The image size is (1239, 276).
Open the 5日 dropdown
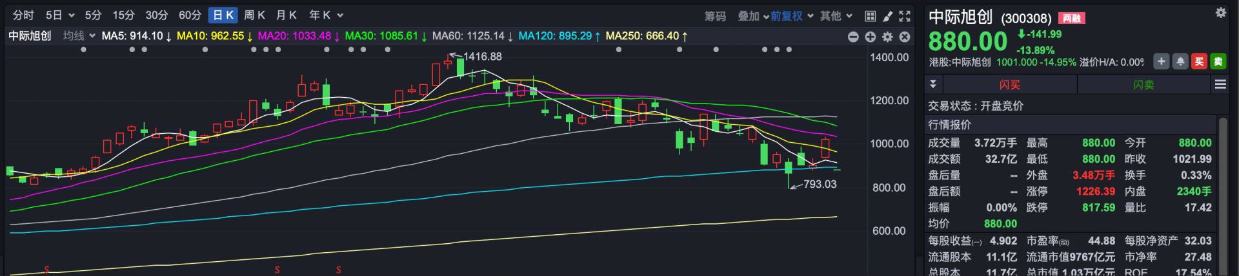[x=60, y=15]
